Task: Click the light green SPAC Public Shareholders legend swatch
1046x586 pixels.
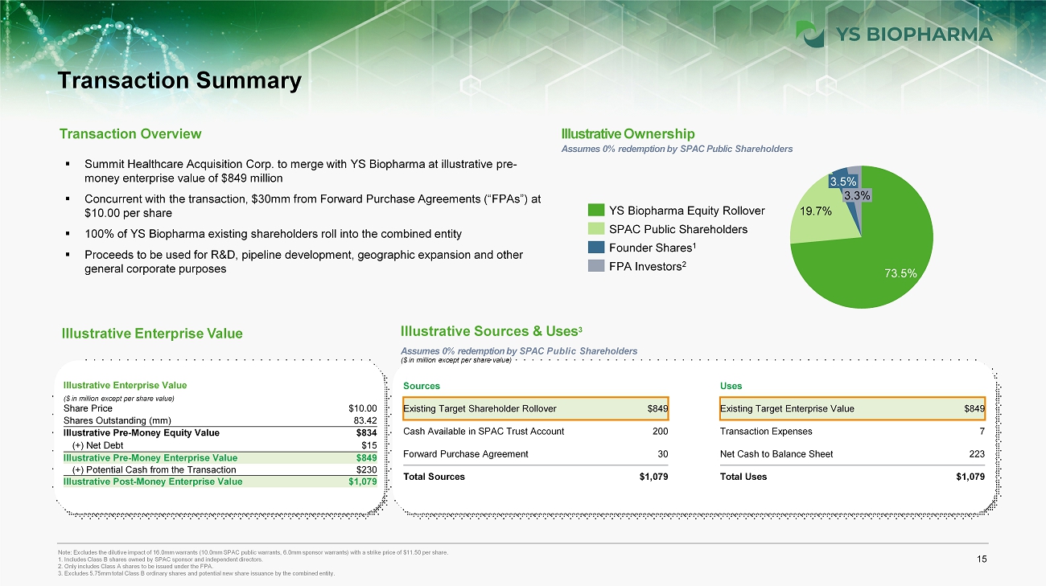Action: pos(595,229)
